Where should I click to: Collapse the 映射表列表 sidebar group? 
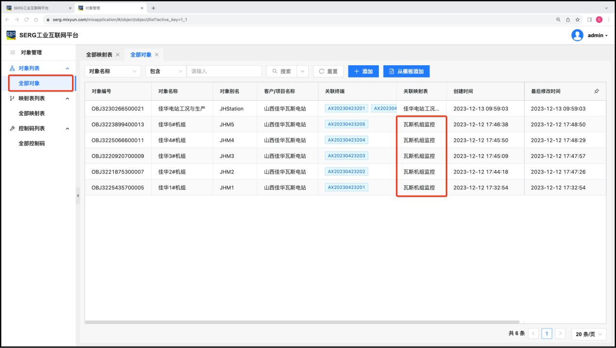click(67, 98)
